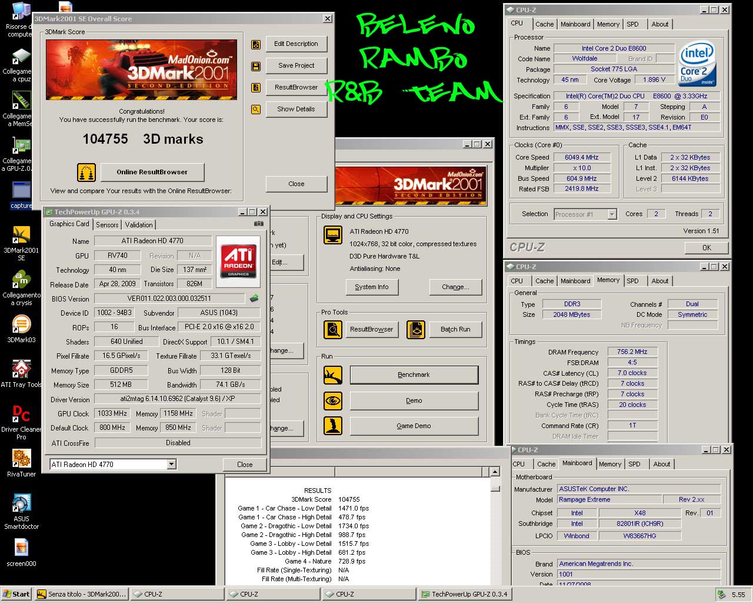753x603 pixels.
Task: Open the Mainboard tab in top CPU-Z window
Action: [x=575, y=24]
